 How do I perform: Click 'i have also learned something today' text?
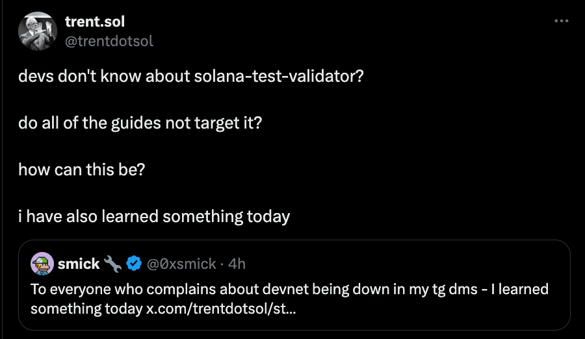click(153, 216)
